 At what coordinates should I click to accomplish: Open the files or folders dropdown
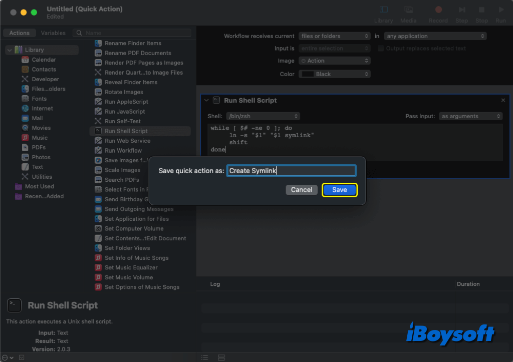pos(334,36)
